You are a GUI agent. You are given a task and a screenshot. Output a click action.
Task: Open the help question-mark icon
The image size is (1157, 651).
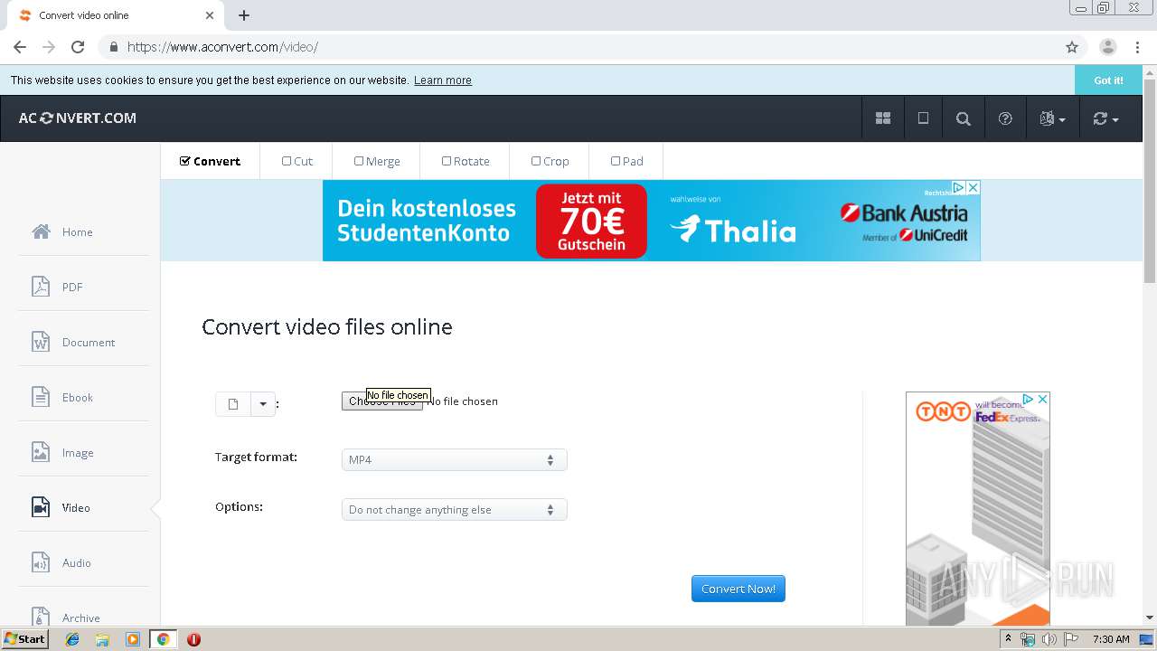1005,118
